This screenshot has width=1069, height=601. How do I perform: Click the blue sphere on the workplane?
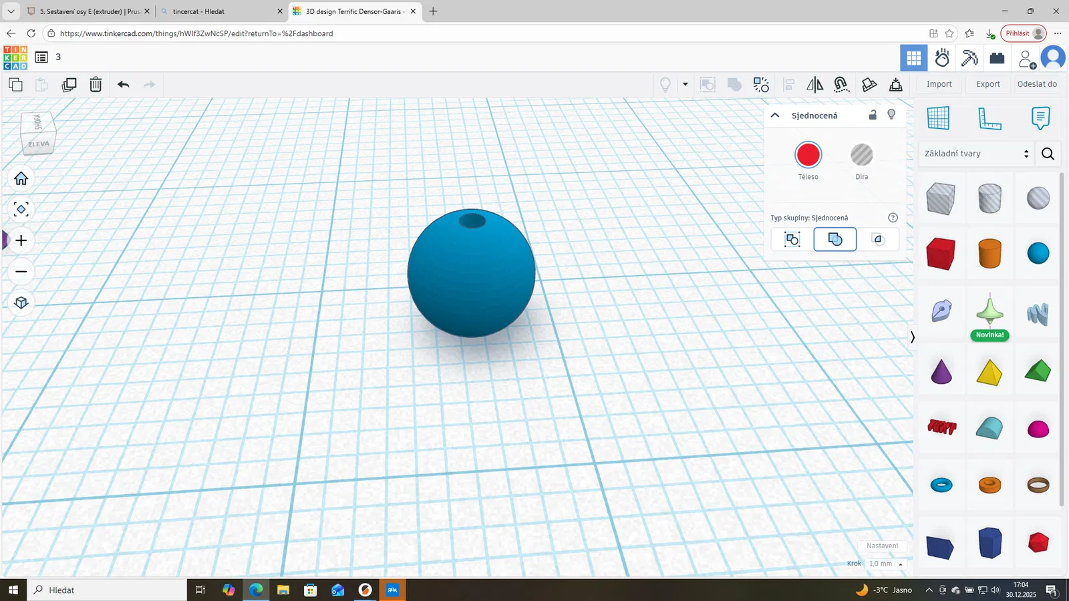471,274
